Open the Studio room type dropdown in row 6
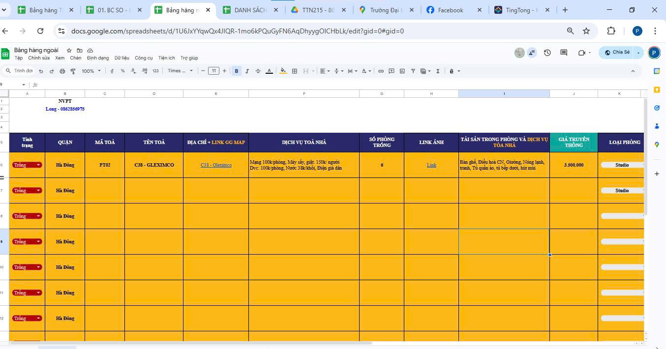 623,165
